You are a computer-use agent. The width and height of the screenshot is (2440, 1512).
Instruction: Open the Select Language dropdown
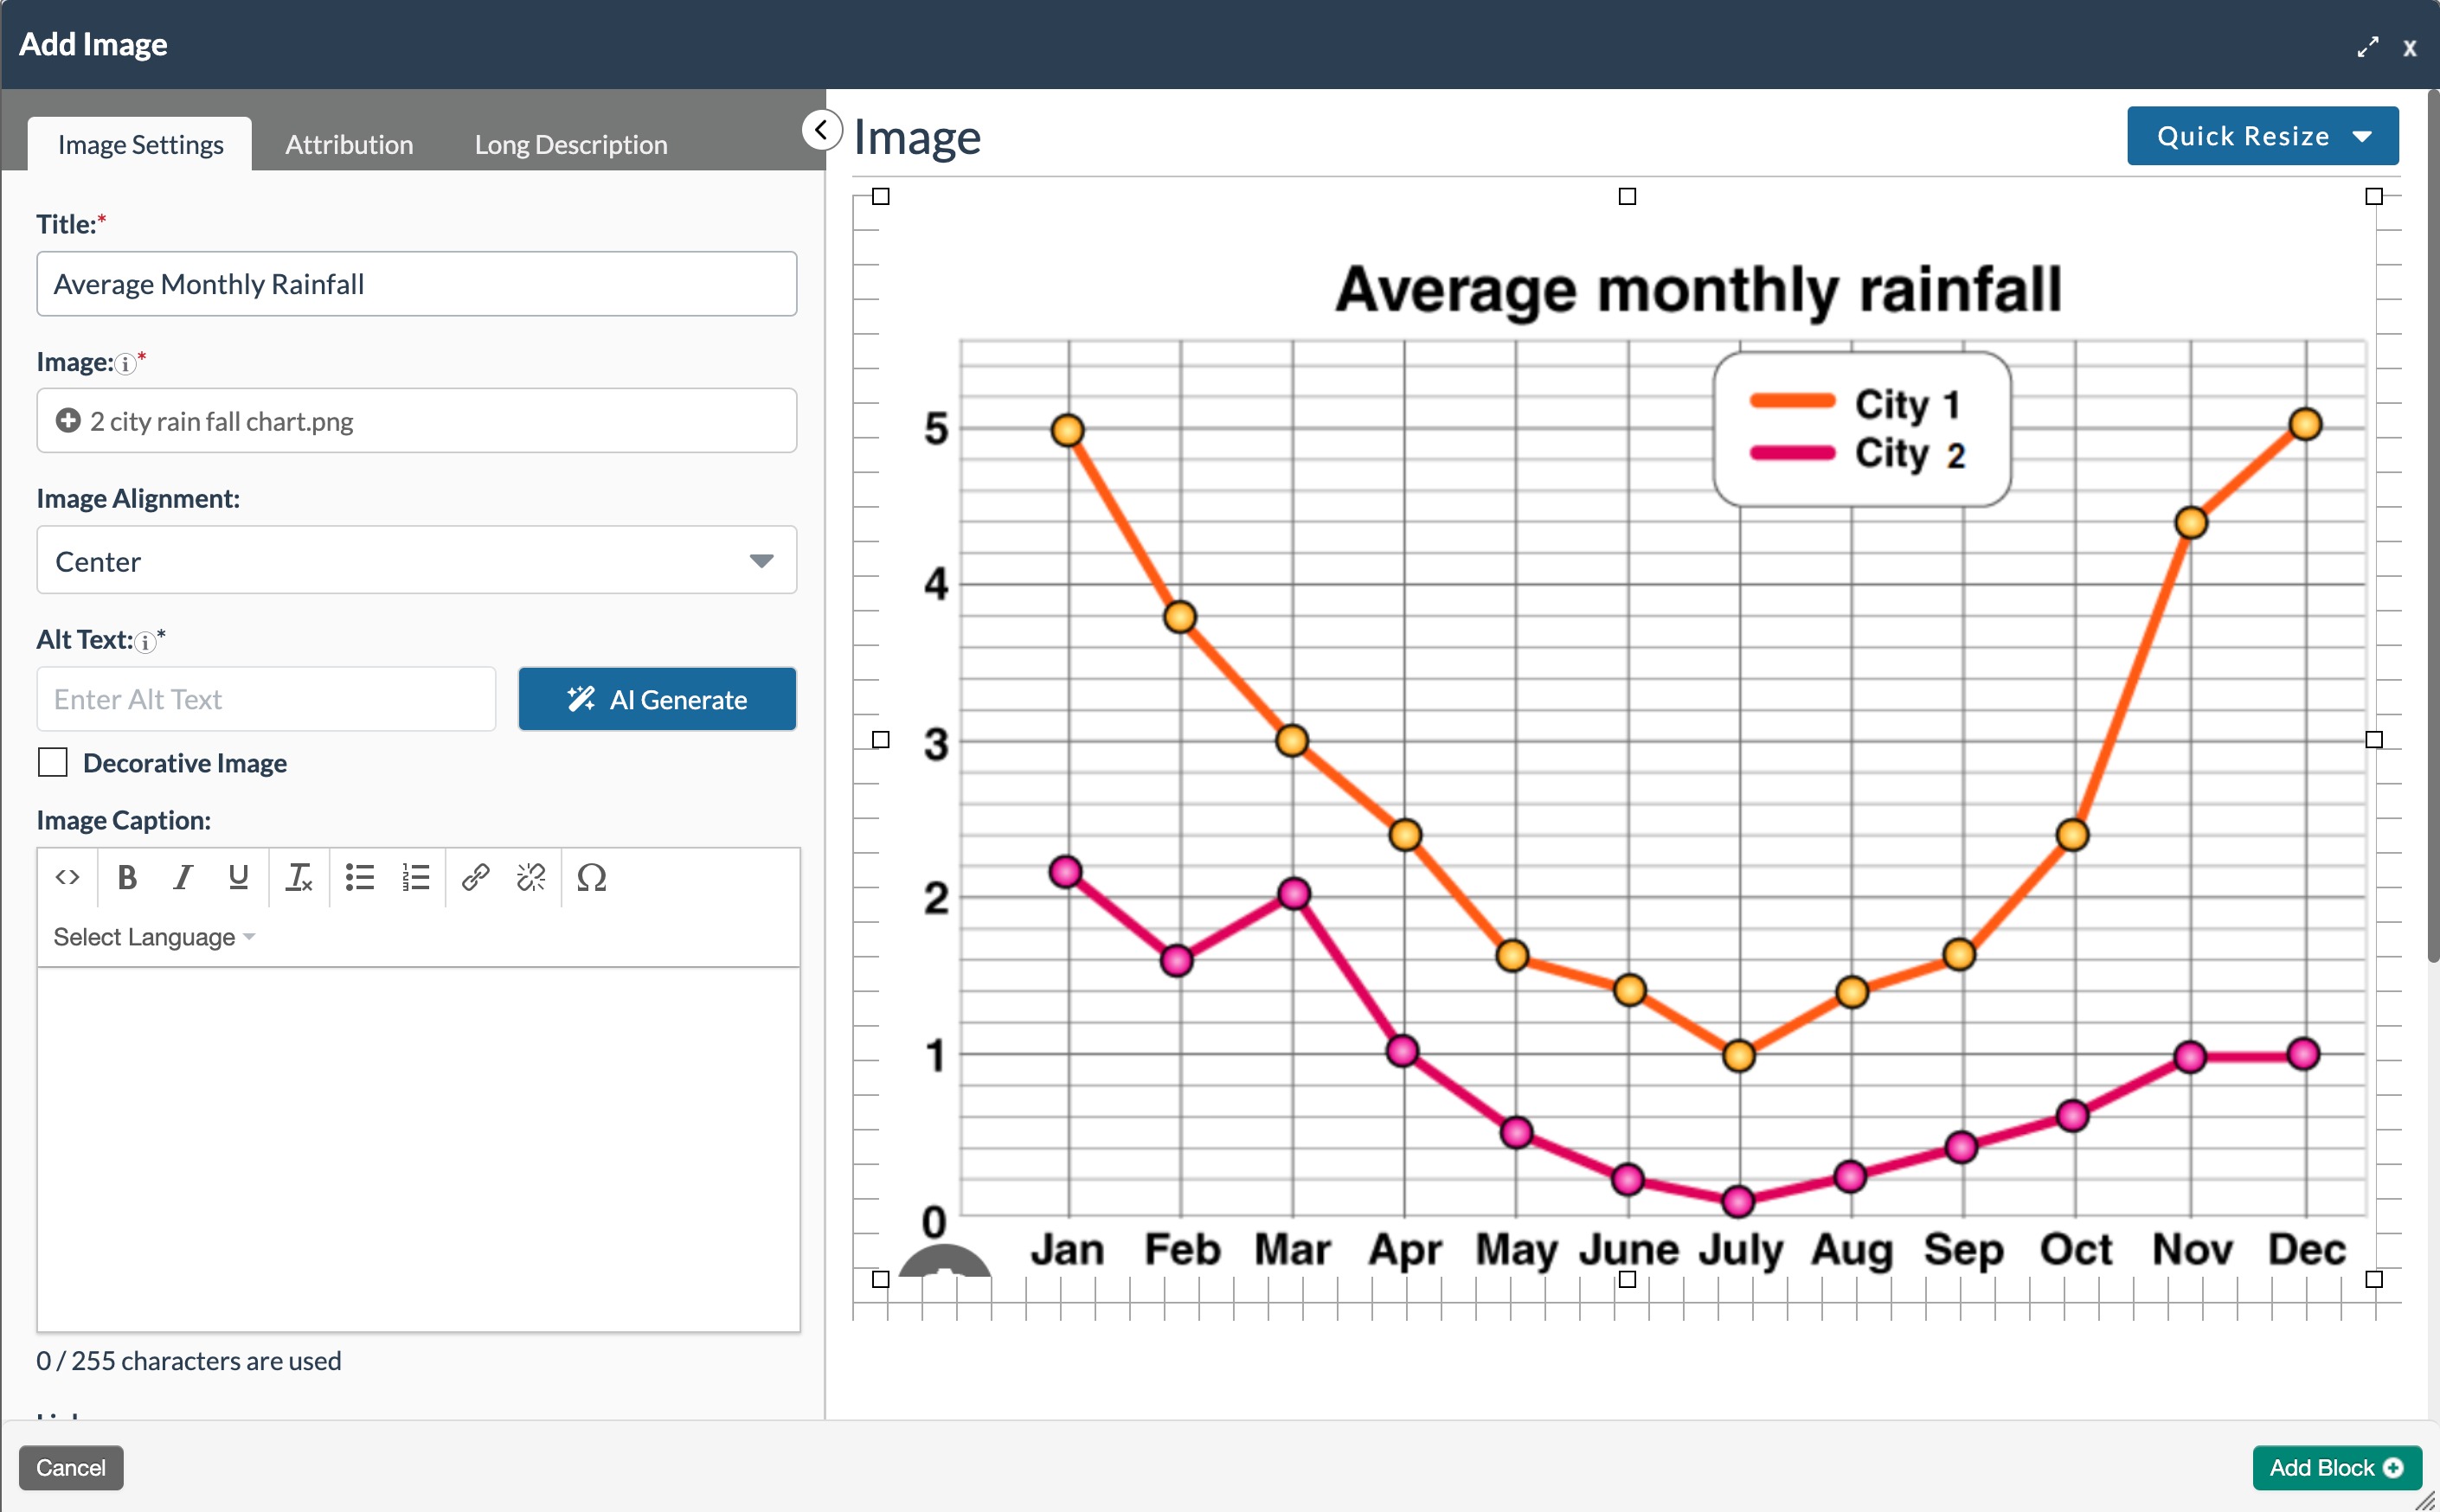point(154,937)
